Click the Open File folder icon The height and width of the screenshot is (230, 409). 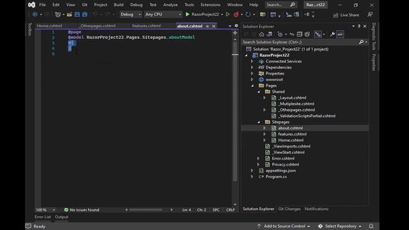pyautogui.click(x=70, y=14)
